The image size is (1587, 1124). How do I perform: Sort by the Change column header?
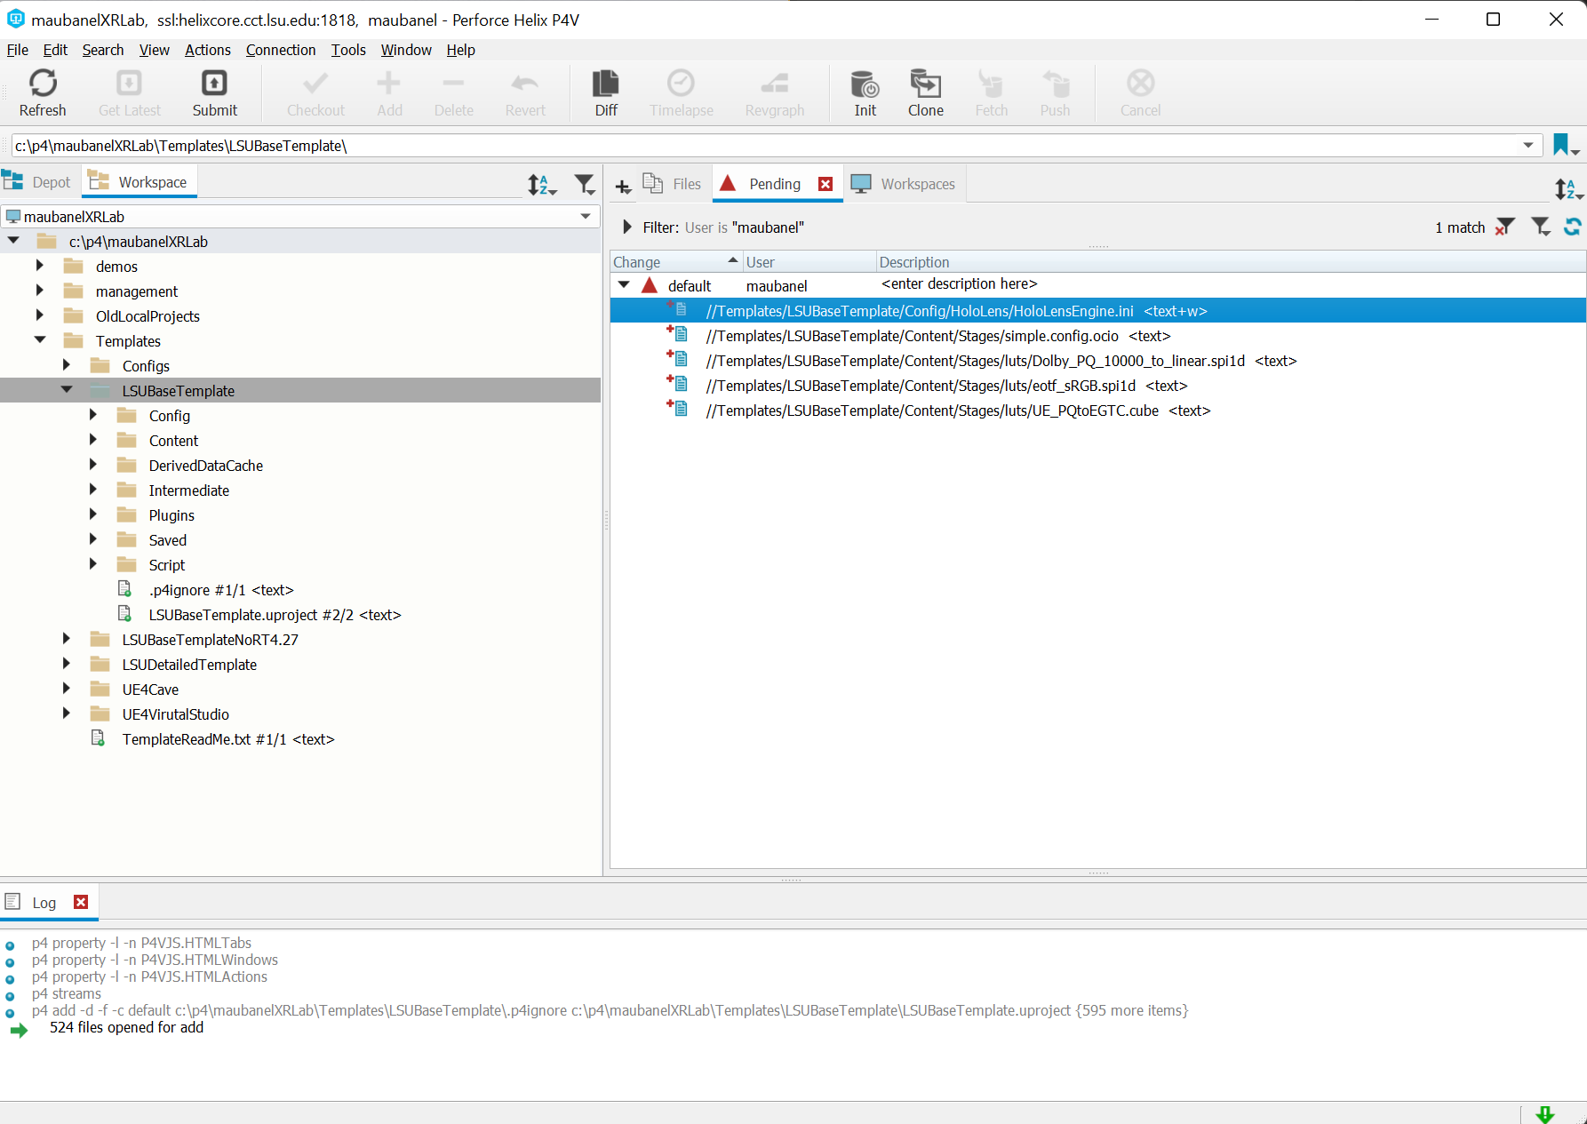coord(676,262)
